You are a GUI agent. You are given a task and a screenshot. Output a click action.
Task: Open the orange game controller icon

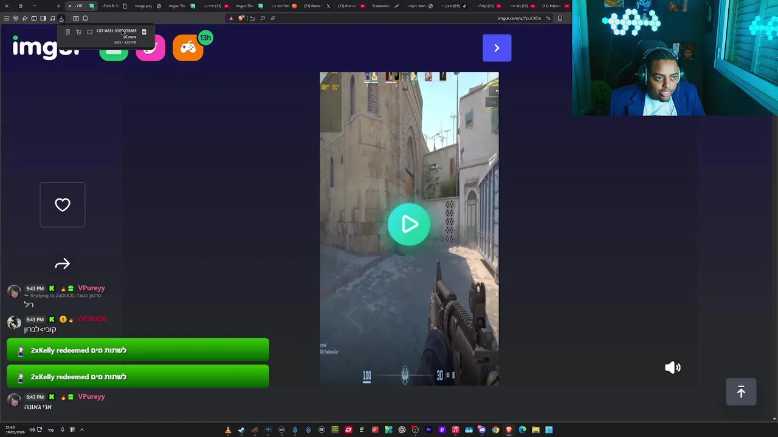[188, 47]
